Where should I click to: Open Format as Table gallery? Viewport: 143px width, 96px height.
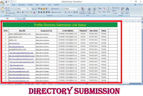[89, 10]
